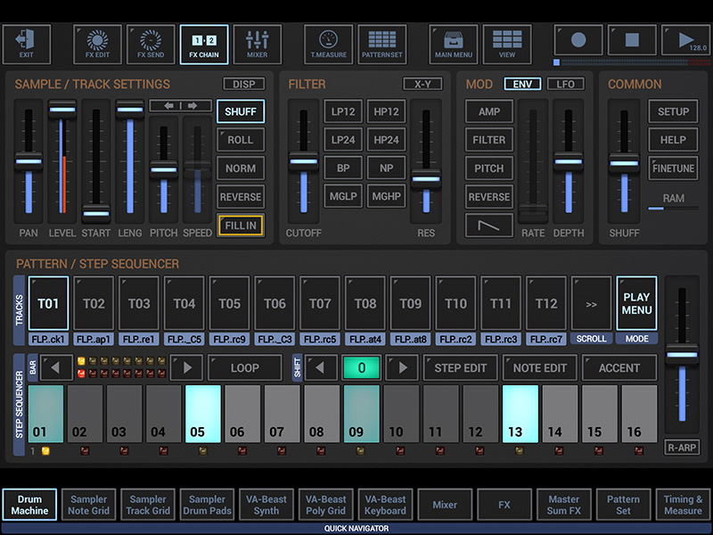
Task: Go to previous bar arrow
Action: 56,367
